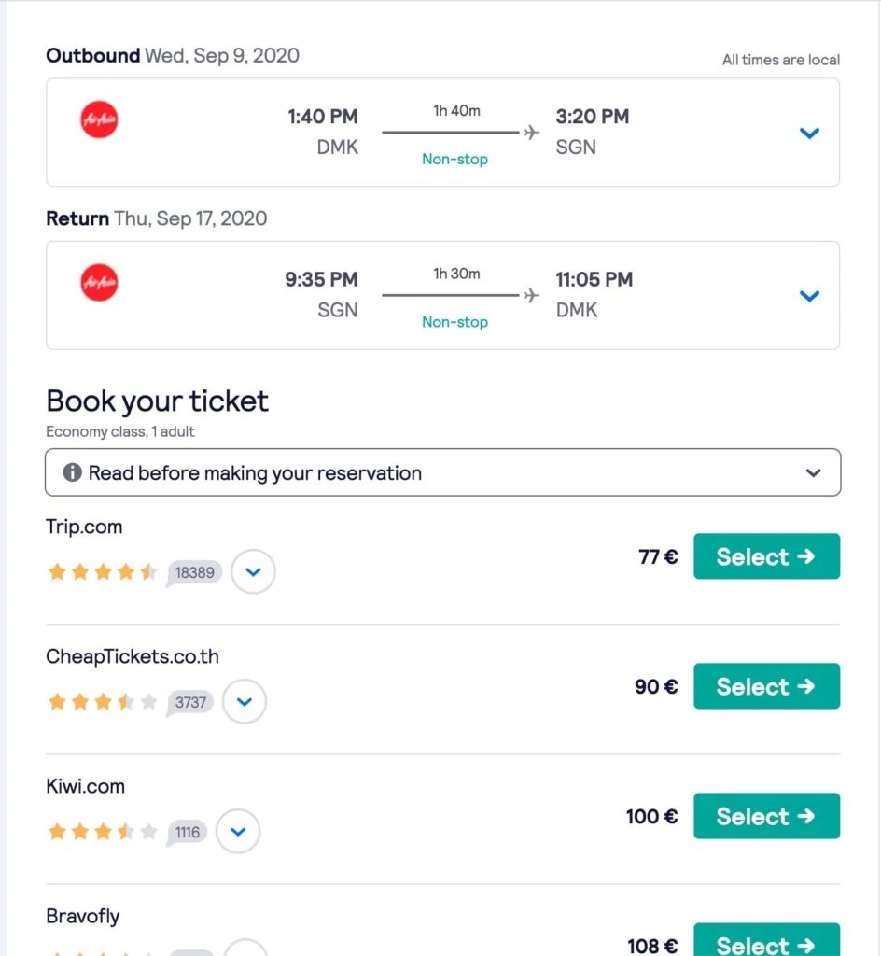Expand the return flight details
The width and height of the screenshot is (881, 956).
809,296
